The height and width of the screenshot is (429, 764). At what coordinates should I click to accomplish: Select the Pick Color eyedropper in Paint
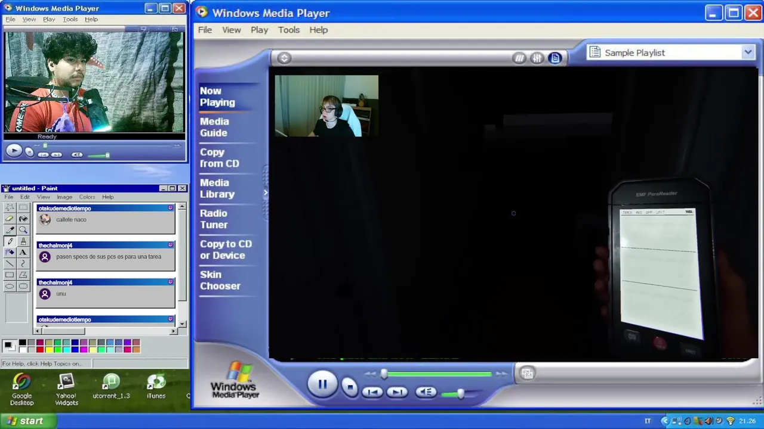click(x=10, y=230)
